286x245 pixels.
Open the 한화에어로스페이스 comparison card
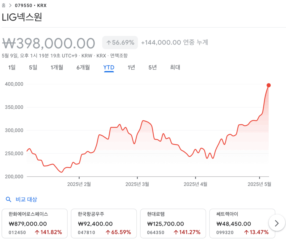click(35, 223)
